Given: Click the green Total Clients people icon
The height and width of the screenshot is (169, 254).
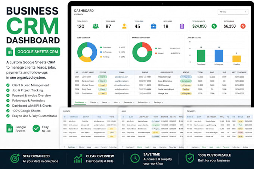Looking at the screenshot, I should pos(96,26).
